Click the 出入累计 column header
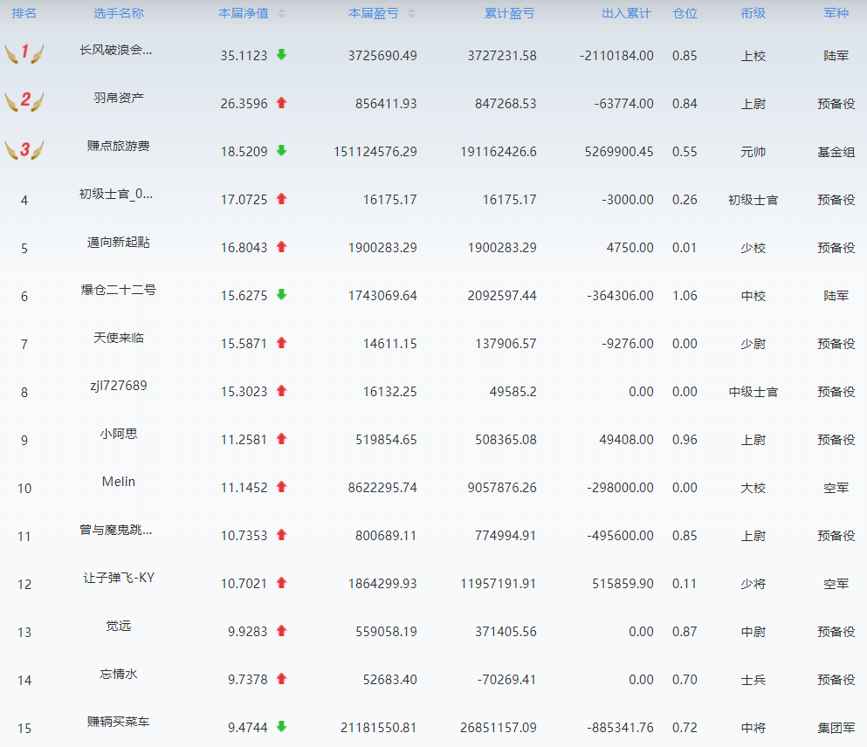The image size is (867, 747). click(x=627, y=13)
